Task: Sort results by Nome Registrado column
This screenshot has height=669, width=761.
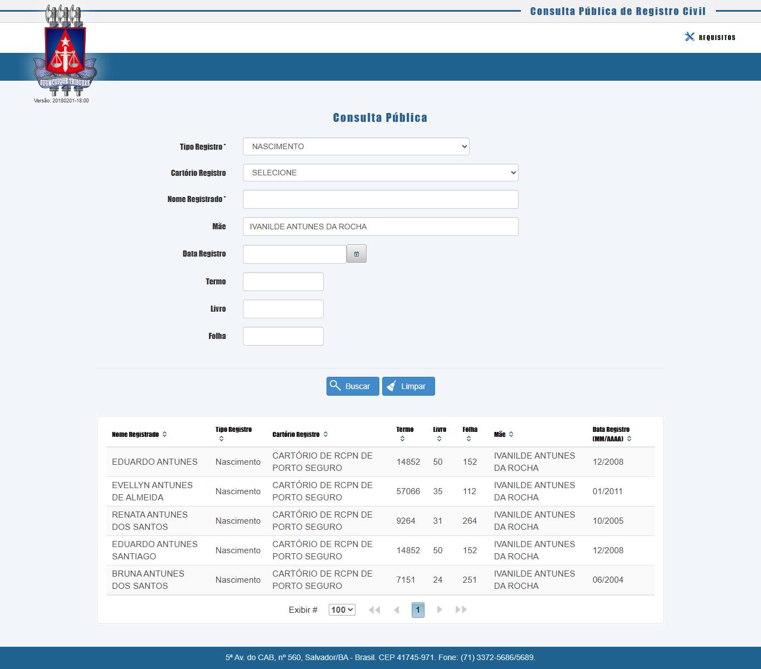Action: tap(164, 434)
